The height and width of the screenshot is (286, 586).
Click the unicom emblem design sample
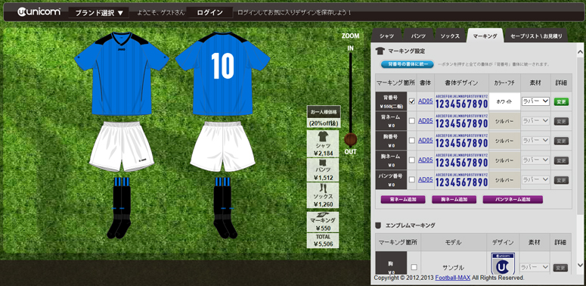point(503,264)
